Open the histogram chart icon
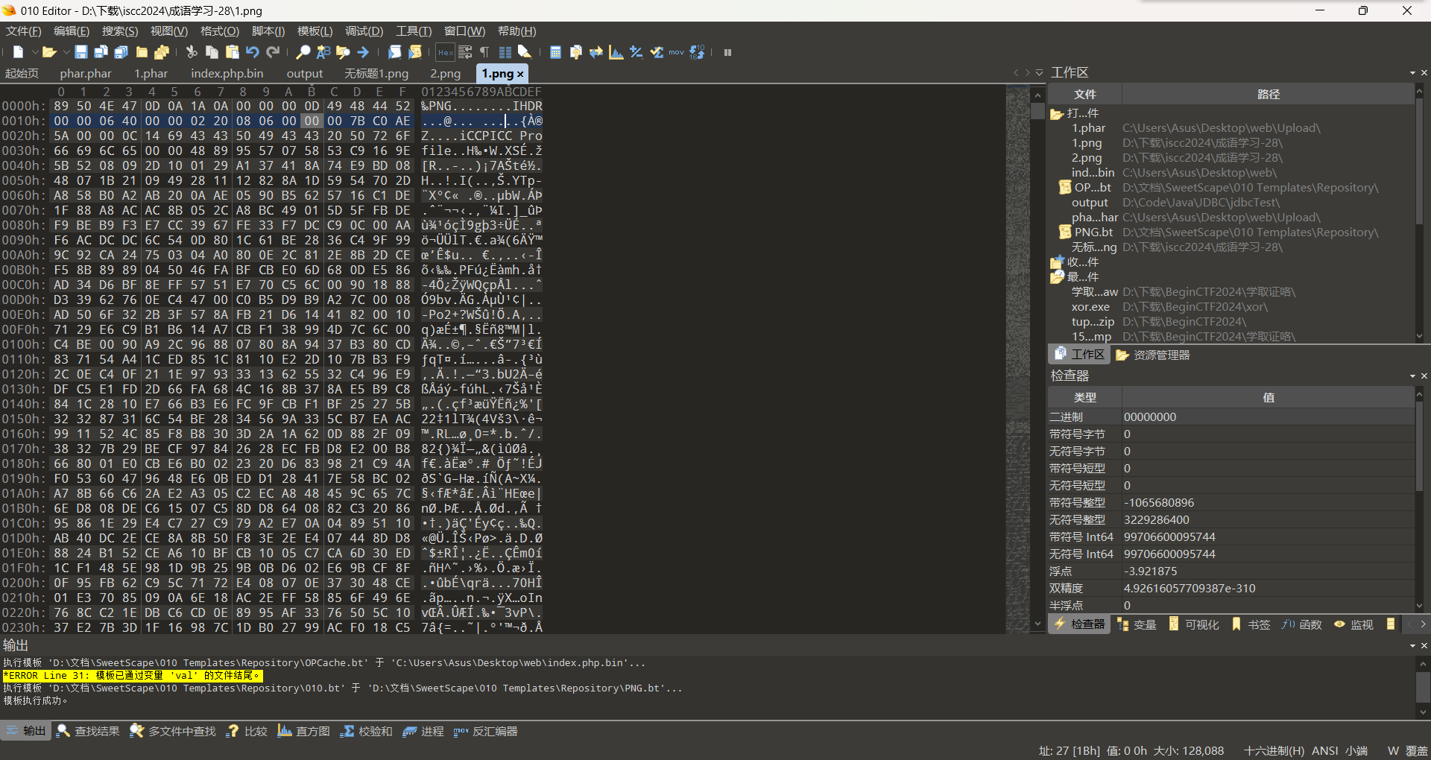The width and height of the screenshot is (1431, 760). [x=616, y=52]
